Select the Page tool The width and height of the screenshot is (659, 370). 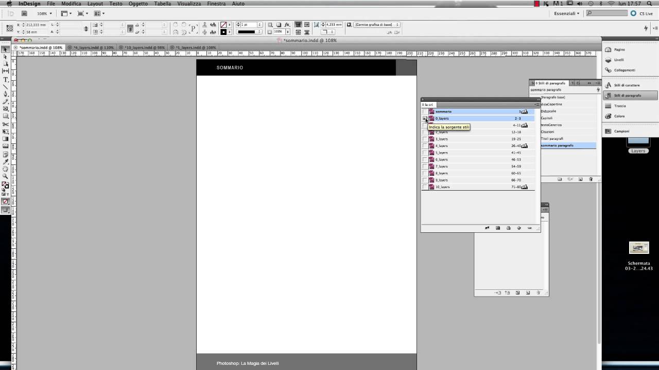tap(6, 64)
